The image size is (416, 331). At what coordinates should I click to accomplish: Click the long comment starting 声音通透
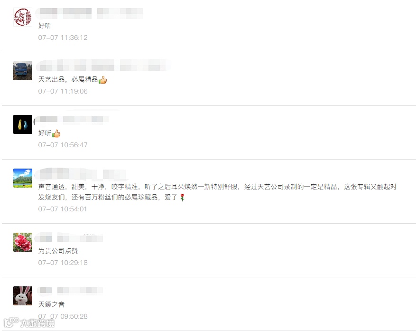(217, 192)
